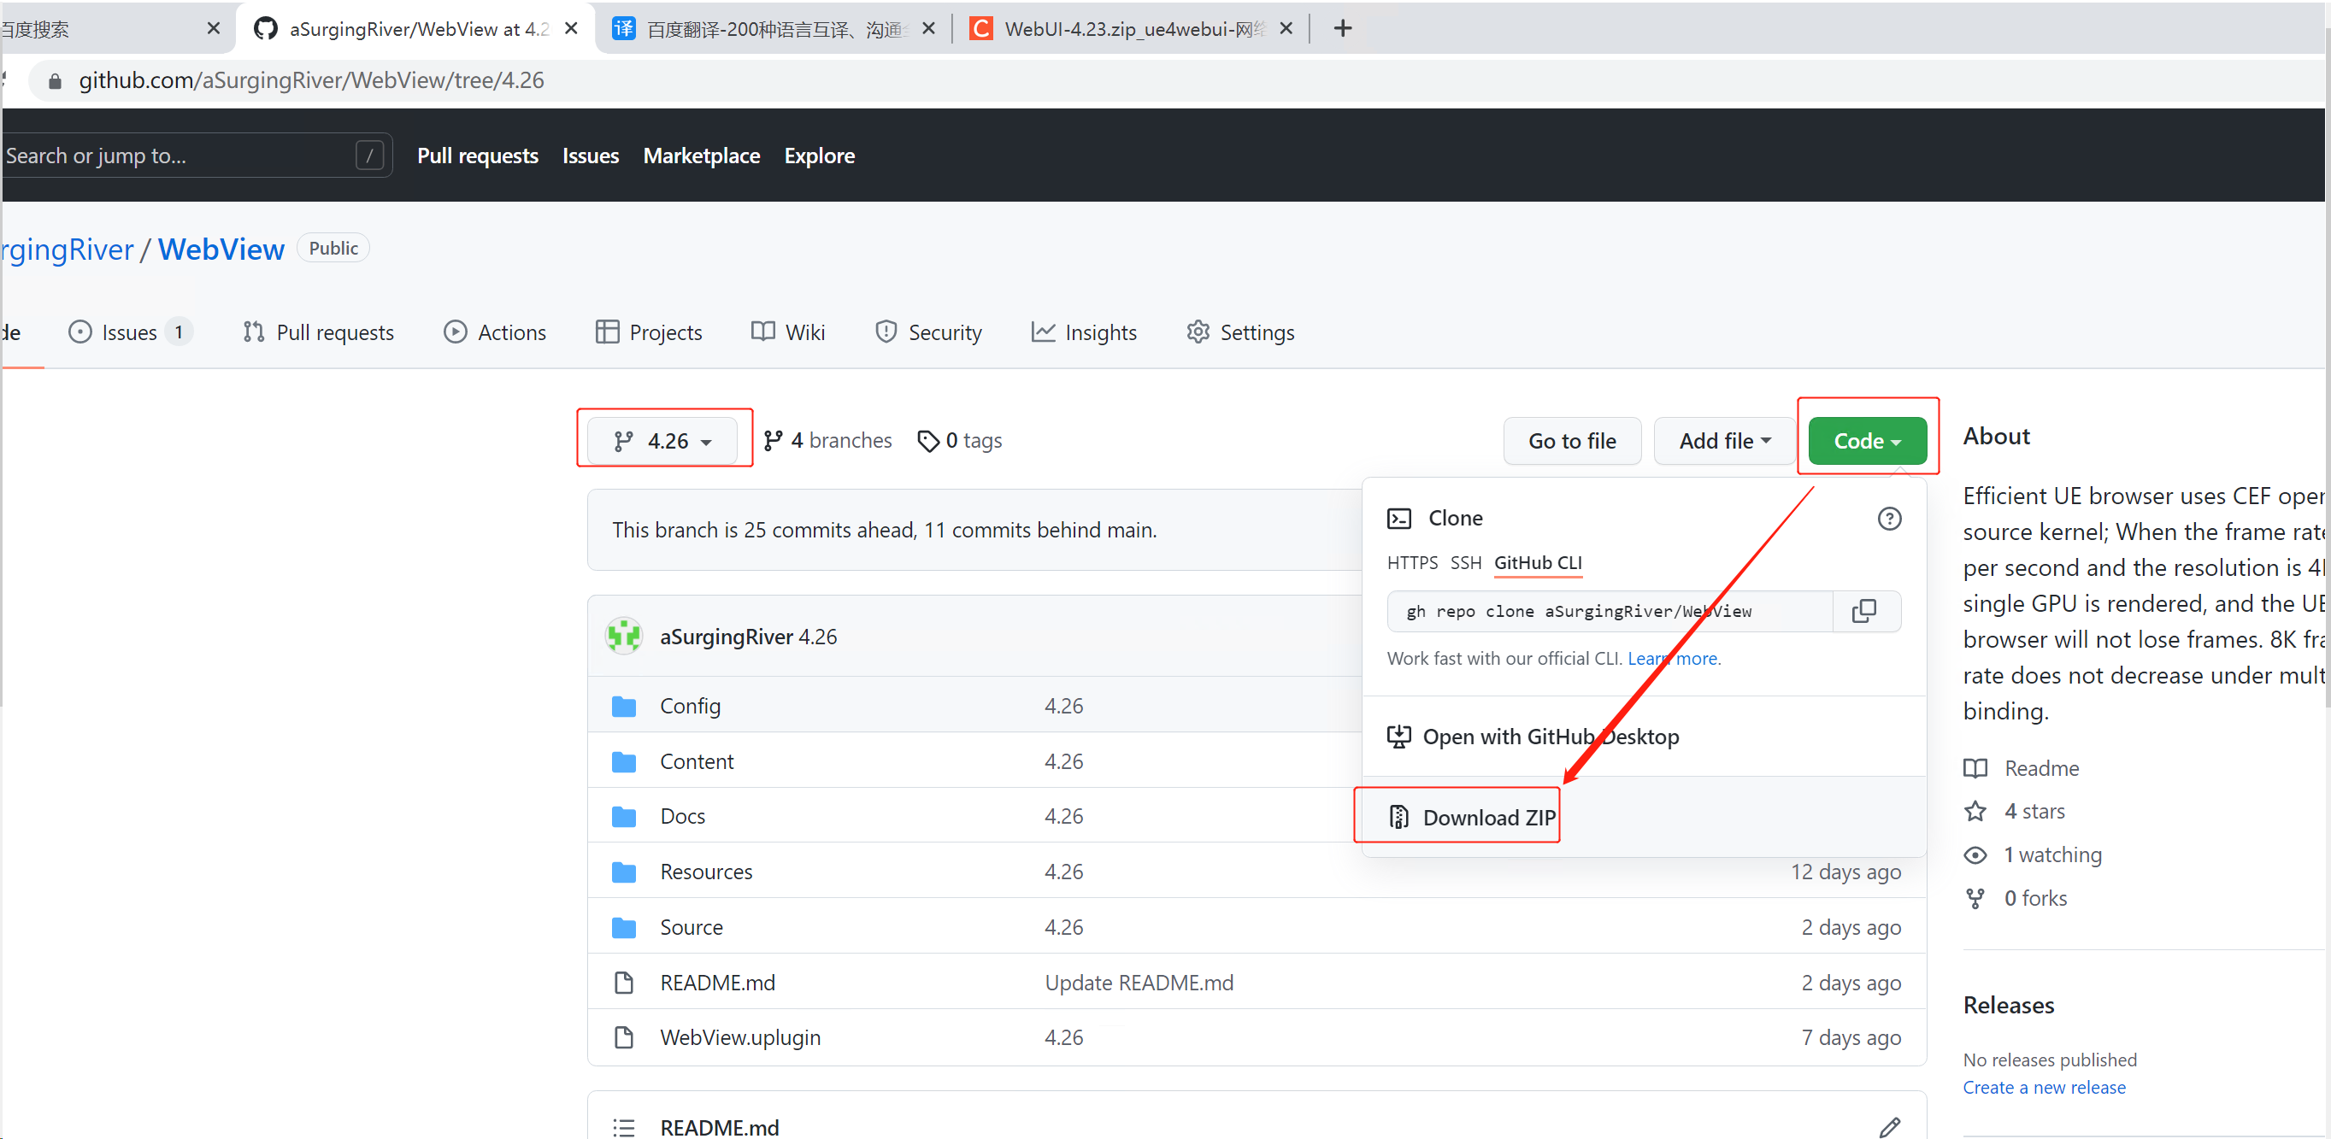Switch to the HTTPS clone tab
Screen dimensions: 2331x1139
coord(1411,563)
